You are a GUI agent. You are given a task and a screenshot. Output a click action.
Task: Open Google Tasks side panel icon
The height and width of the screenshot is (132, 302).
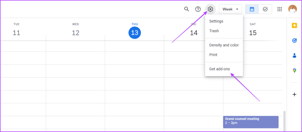[x=294, y=41]
